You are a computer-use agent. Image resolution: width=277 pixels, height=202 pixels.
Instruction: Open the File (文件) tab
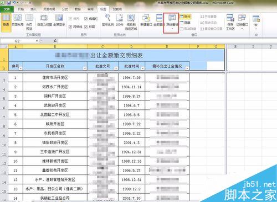[x=7, y=9]
